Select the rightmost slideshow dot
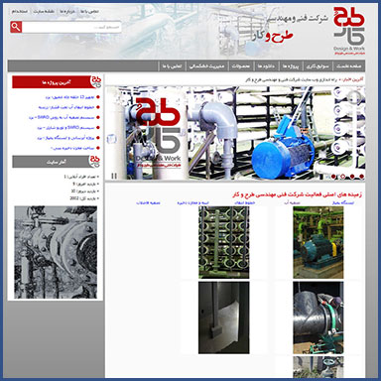Screen dimensions: 381x381 point(361,177)
